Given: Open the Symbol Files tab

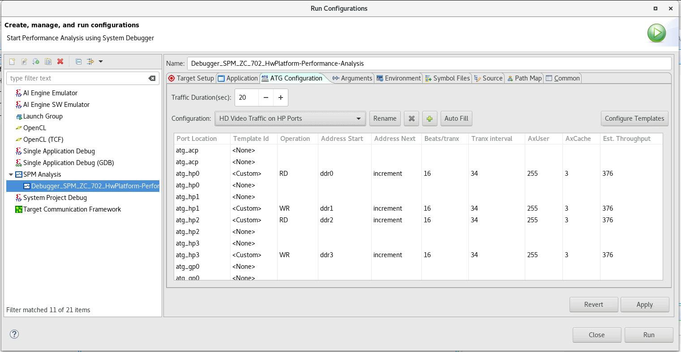Looking at the screenshot, I should (x=447, y=78).
